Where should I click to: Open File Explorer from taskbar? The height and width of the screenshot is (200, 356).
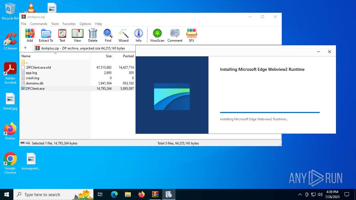point(128,194)
